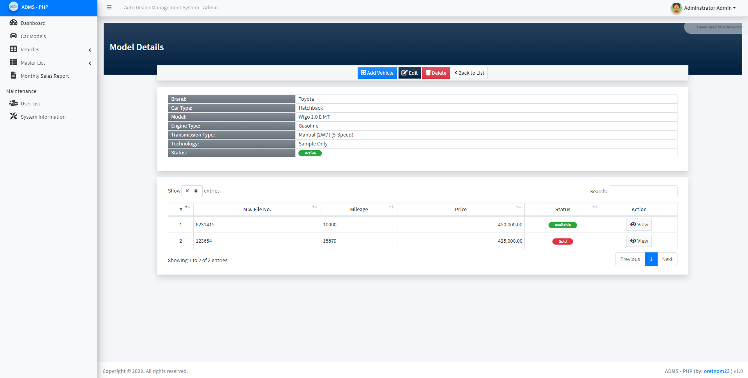Image resolution: width=748 pixels, height=378 pixels.
Task: Click the oretnom23 footer link
Action: (x=717, y=371)
